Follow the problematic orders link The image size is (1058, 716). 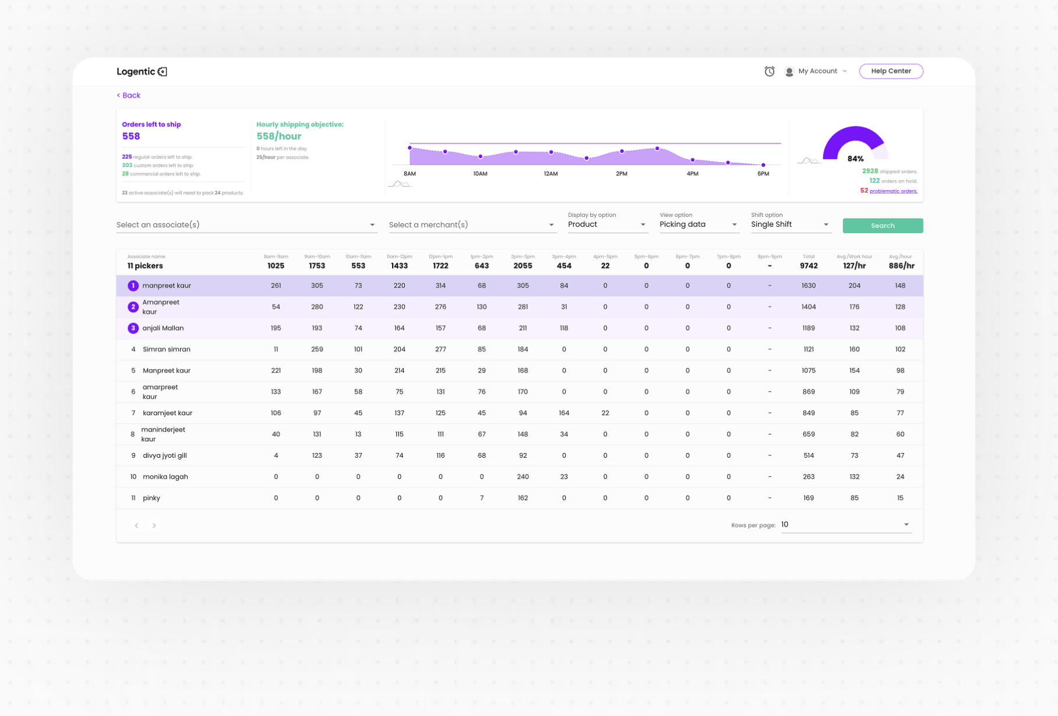pos(893,191)
